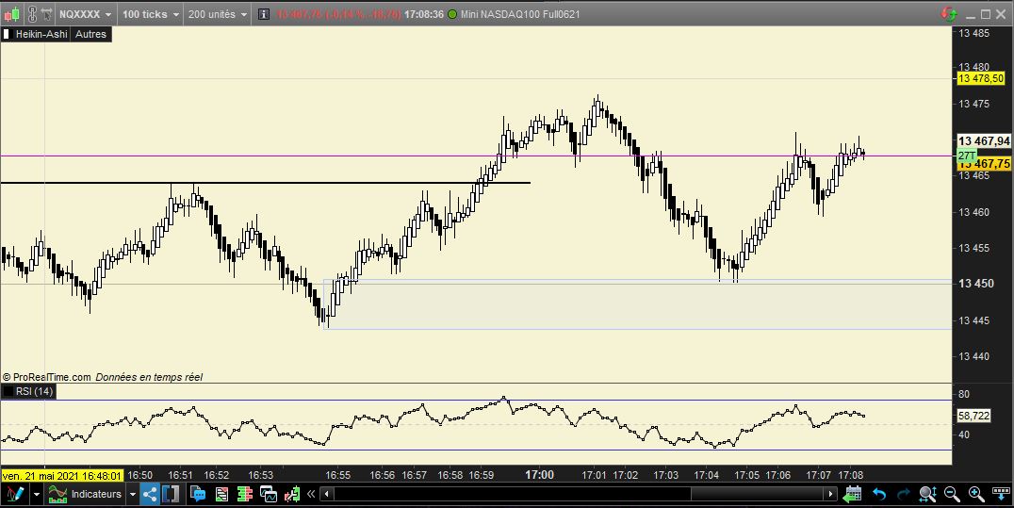
Task: Click the RSI (14) indicator label
Action: pyautogui.click(x=34, y=391)
